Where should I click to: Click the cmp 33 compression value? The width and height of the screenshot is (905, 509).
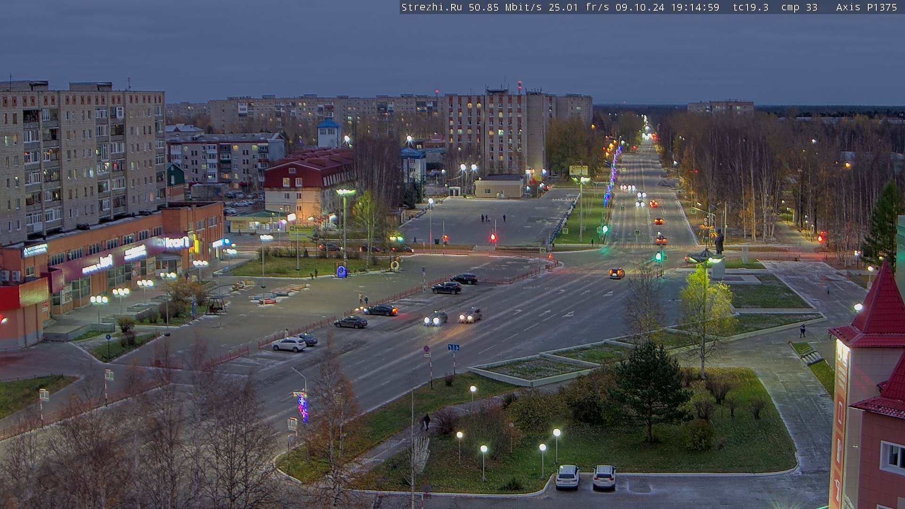(x=799, y=7)
